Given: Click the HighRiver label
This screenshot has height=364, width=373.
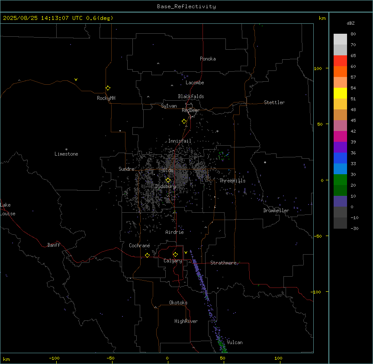Looking at the screenshot, I should pyautogui.click(x=186, y=321).
